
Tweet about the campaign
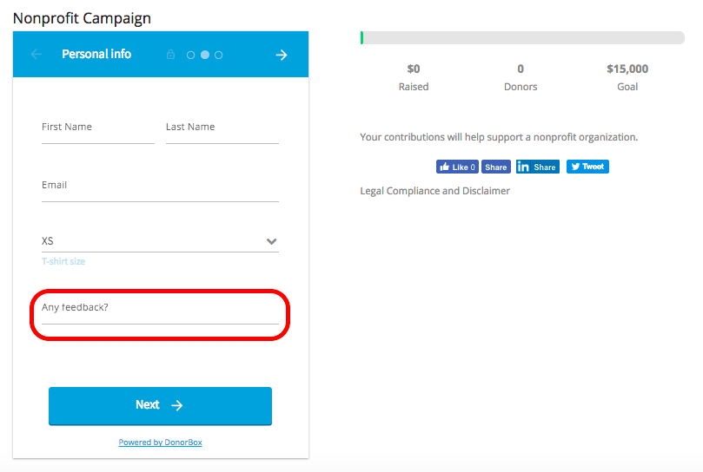click(587, 167)
